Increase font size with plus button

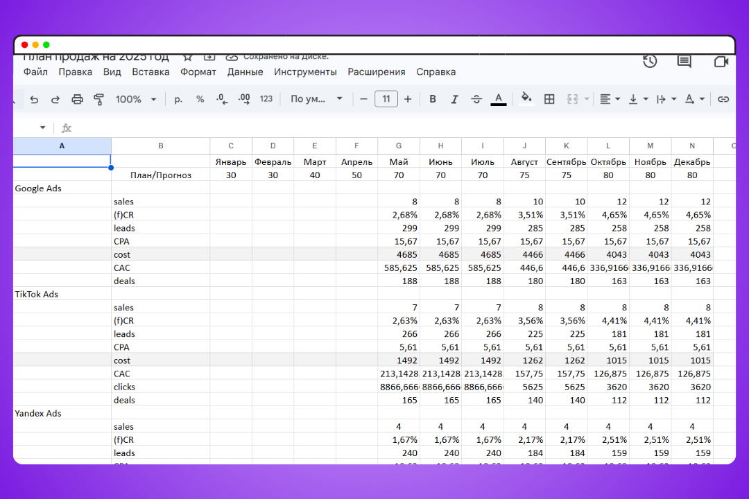(x=408, y=99)
